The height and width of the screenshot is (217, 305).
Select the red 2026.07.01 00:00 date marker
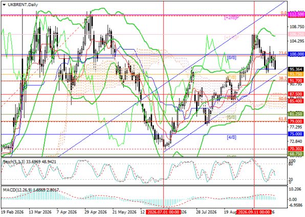[163, 212]
